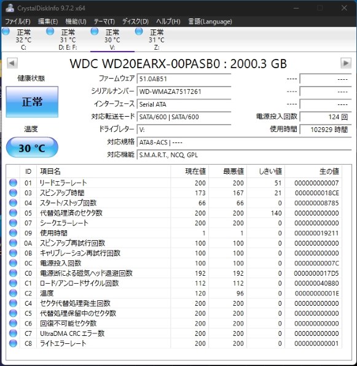Open the ヘルプ(H) menu
The image size is (357, 366).
tap(168, 21)
